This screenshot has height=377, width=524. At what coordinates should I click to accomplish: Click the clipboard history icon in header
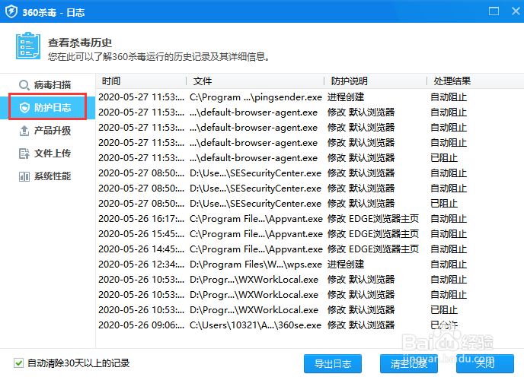coord(28,46)
